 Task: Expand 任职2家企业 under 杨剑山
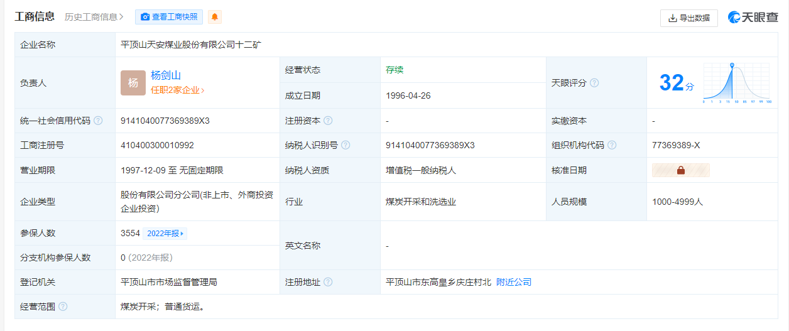pyautogui.click(x=178, y=90)
